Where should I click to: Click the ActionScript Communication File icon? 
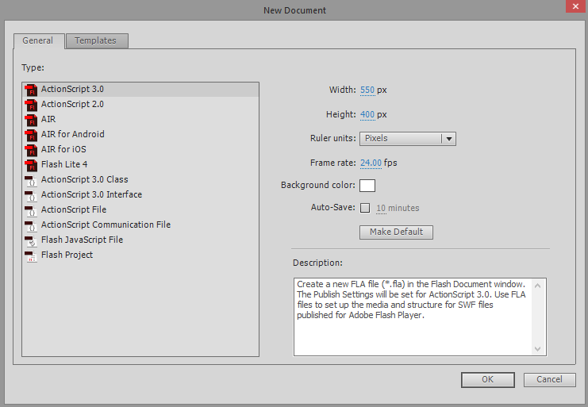31,225
